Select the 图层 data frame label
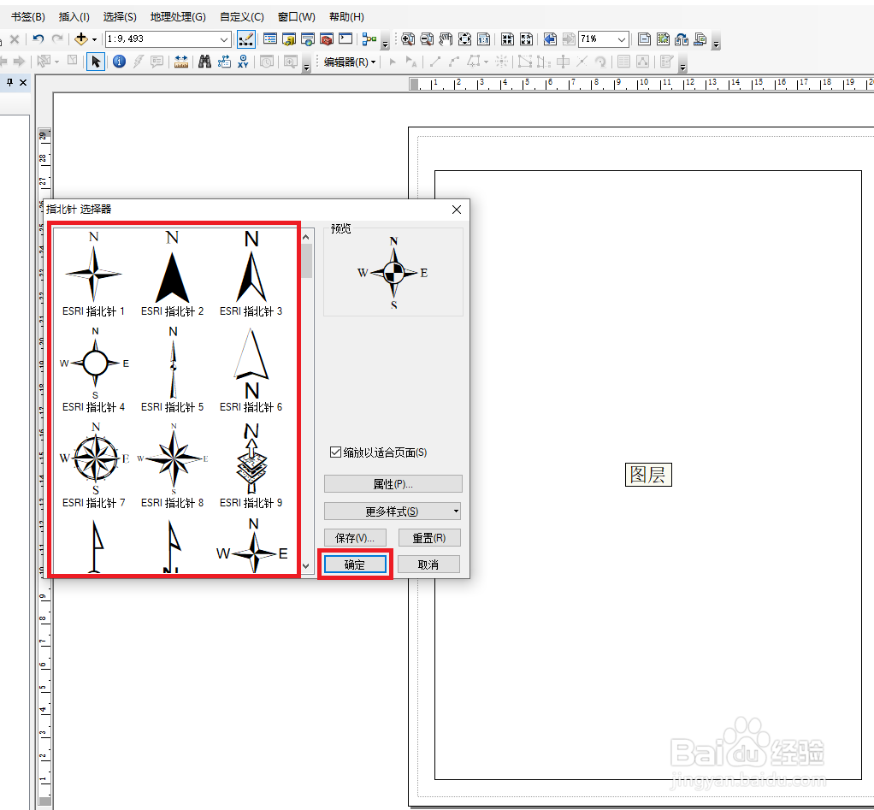This screenshot has height=810, width=874. 648,475
